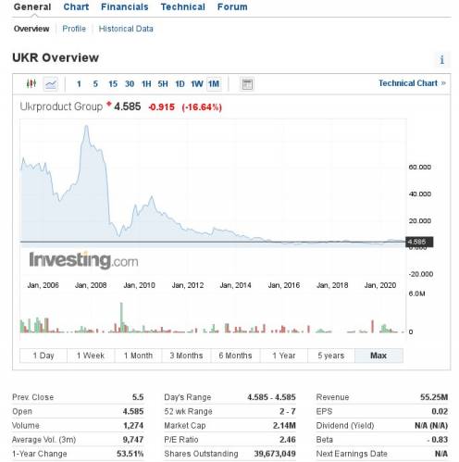Show the 1 Month range
The height and width of the screenshot is (462, 459).
click(x=138, y=356)
